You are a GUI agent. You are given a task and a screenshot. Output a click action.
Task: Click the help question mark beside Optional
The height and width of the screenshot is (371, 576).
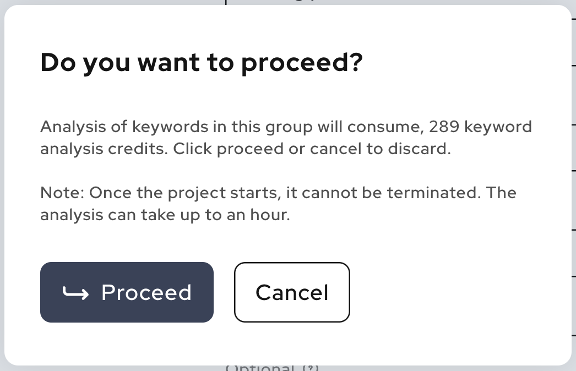[311, 368]
